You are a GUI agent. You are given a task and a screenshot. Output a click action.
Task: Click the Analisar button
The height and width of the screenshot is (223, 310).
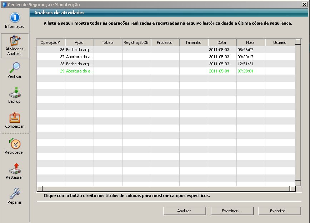184,211
